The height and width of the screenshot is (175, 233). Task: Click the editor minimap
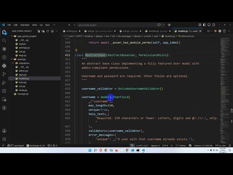[x=225, y=90]
